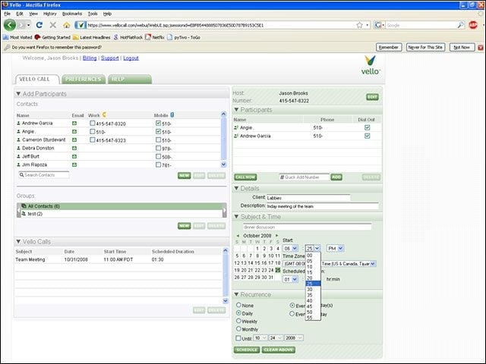
Task: Click the Call Now button
Action: pyautogui.click(x=245, y=177)
